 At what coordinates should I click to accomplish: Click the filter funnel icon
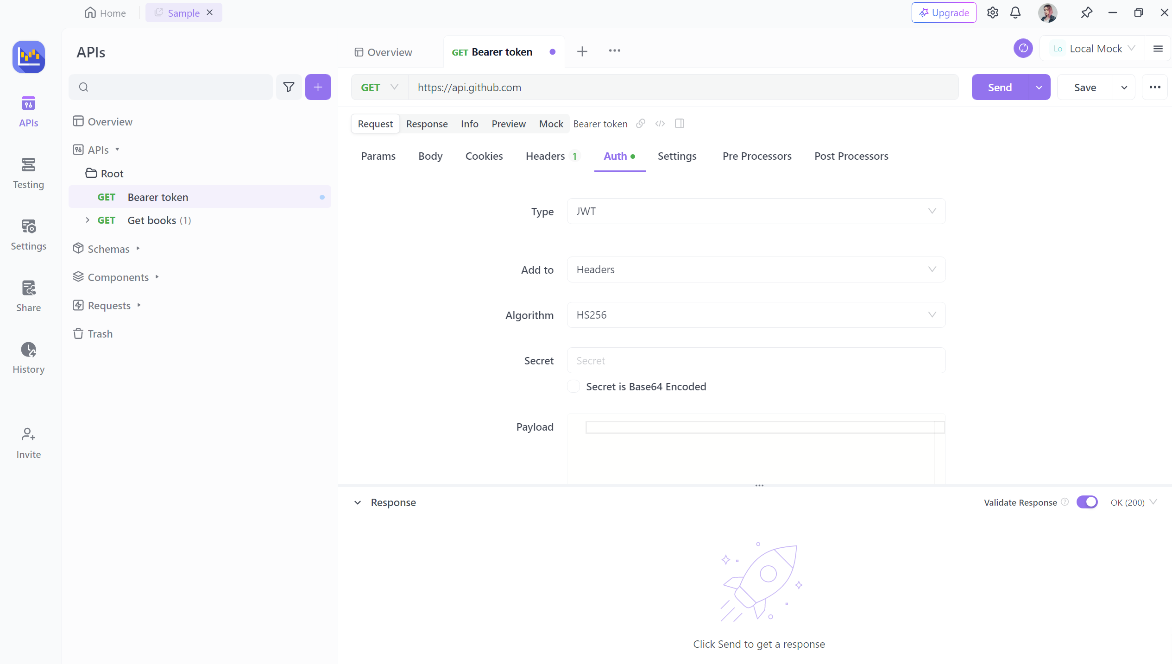(x=289, y=87)
